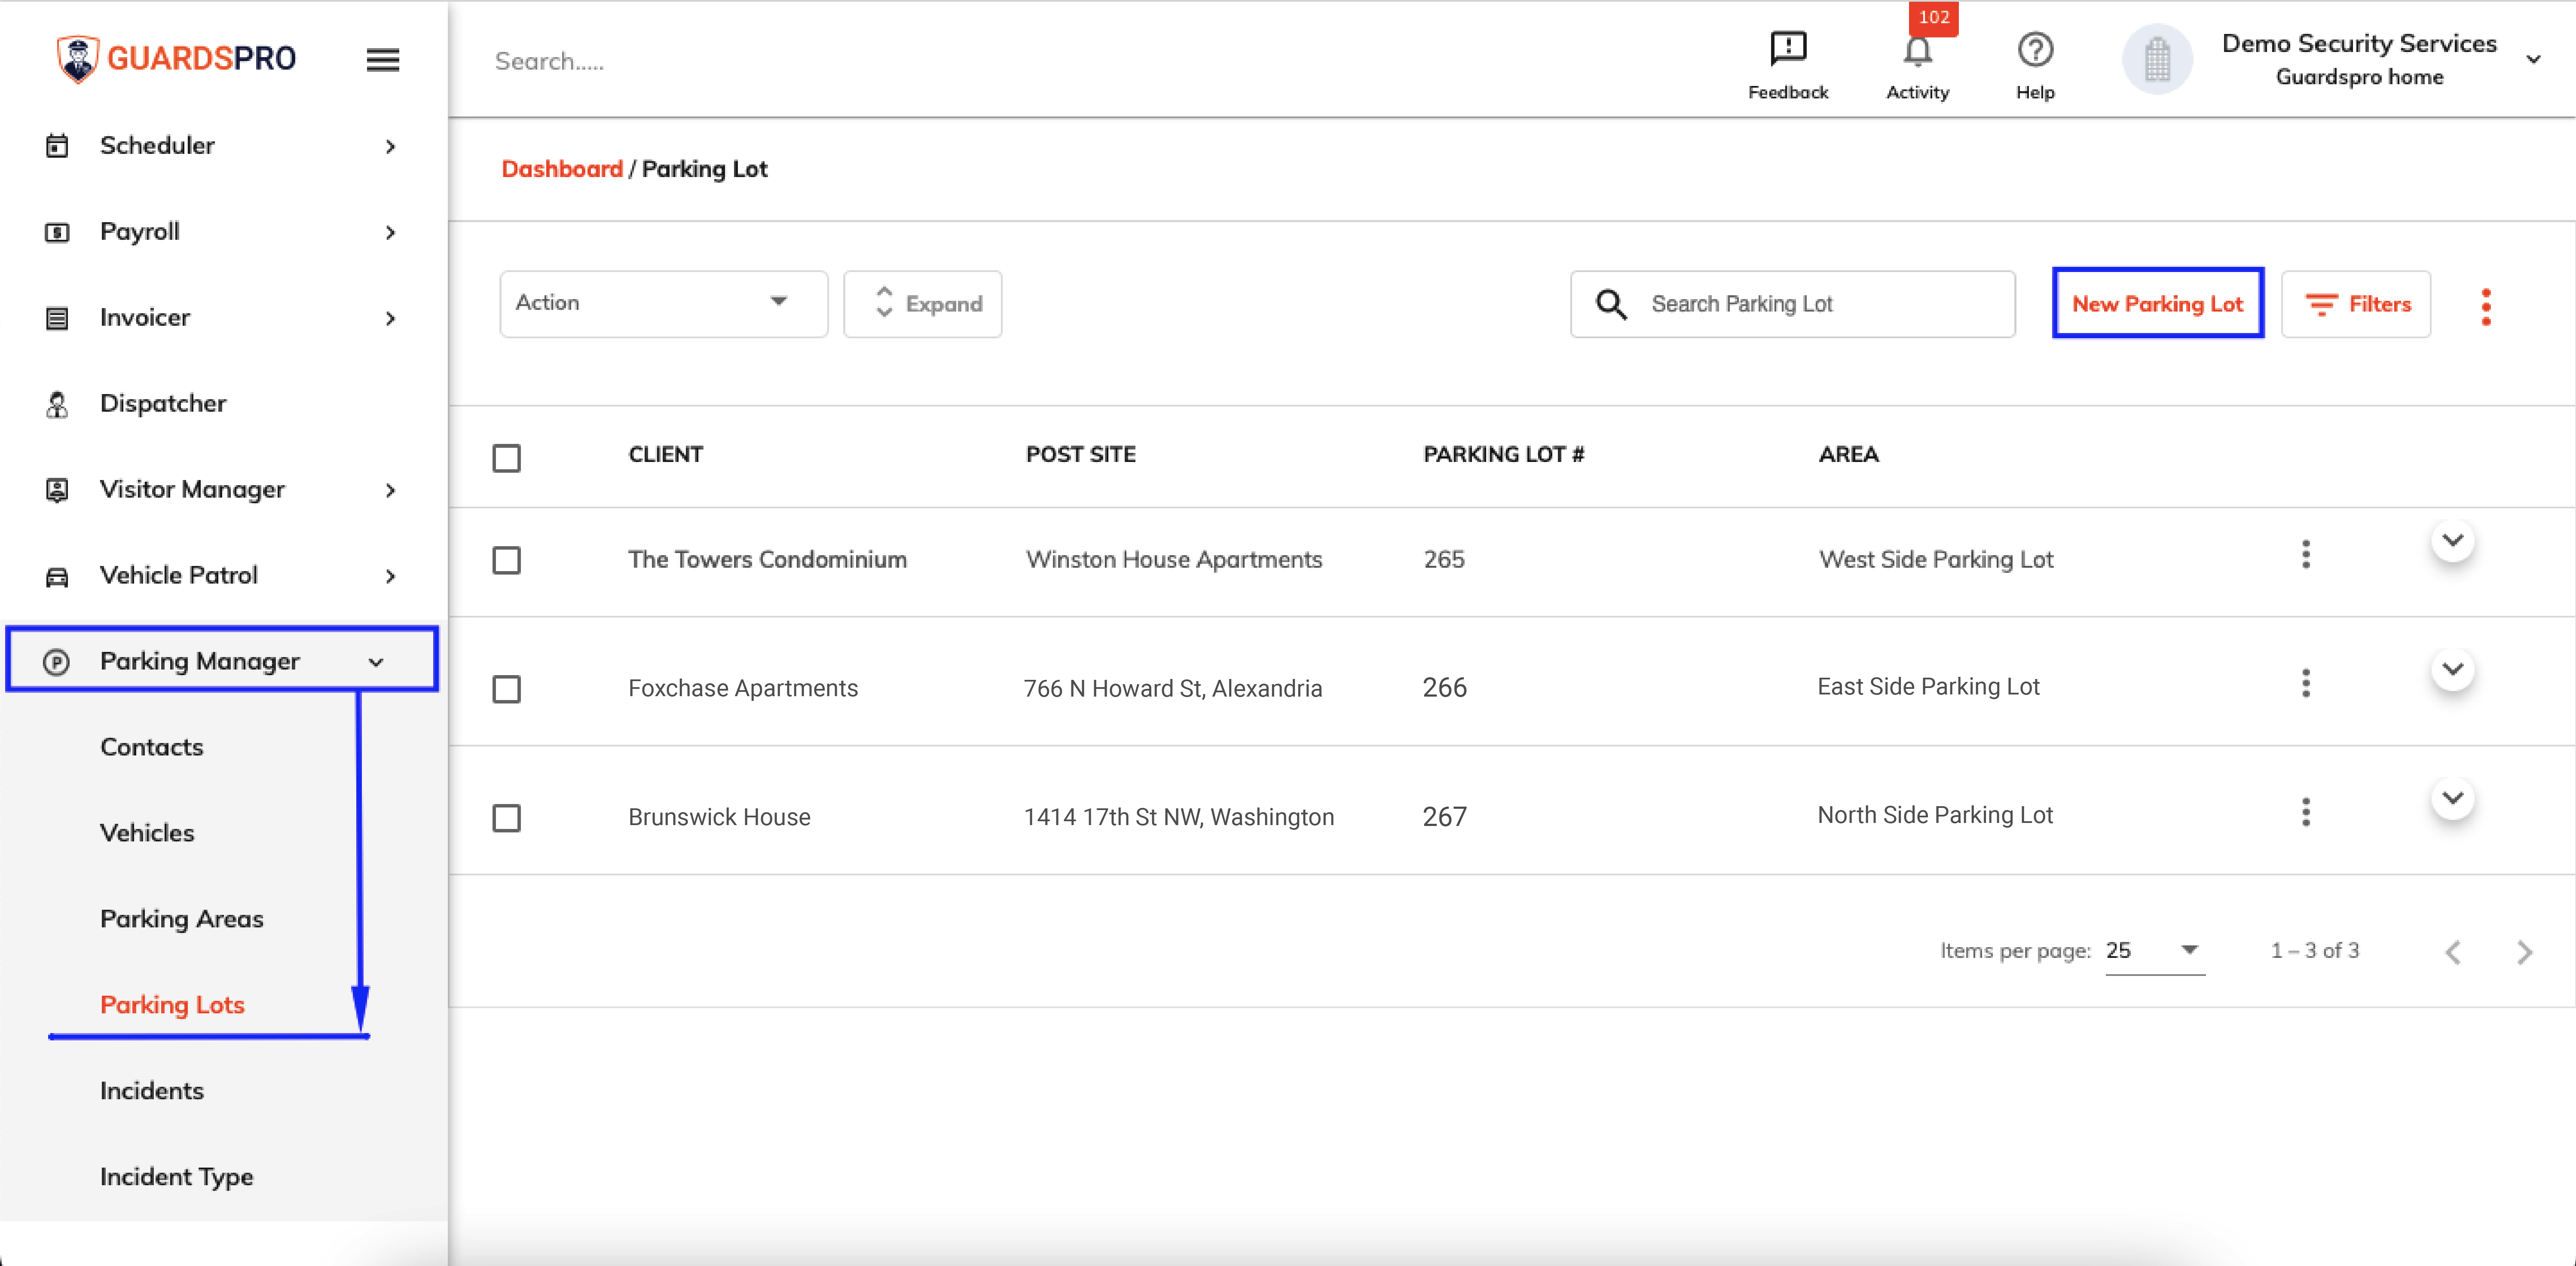Screen dimensions: 2576x1266
Task: Follow the Dashboard breadcrumb link
Action: 562,169
